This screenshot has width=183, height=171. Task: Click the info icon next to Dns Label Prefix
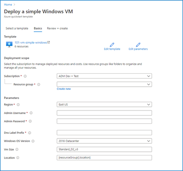[30, 133]
